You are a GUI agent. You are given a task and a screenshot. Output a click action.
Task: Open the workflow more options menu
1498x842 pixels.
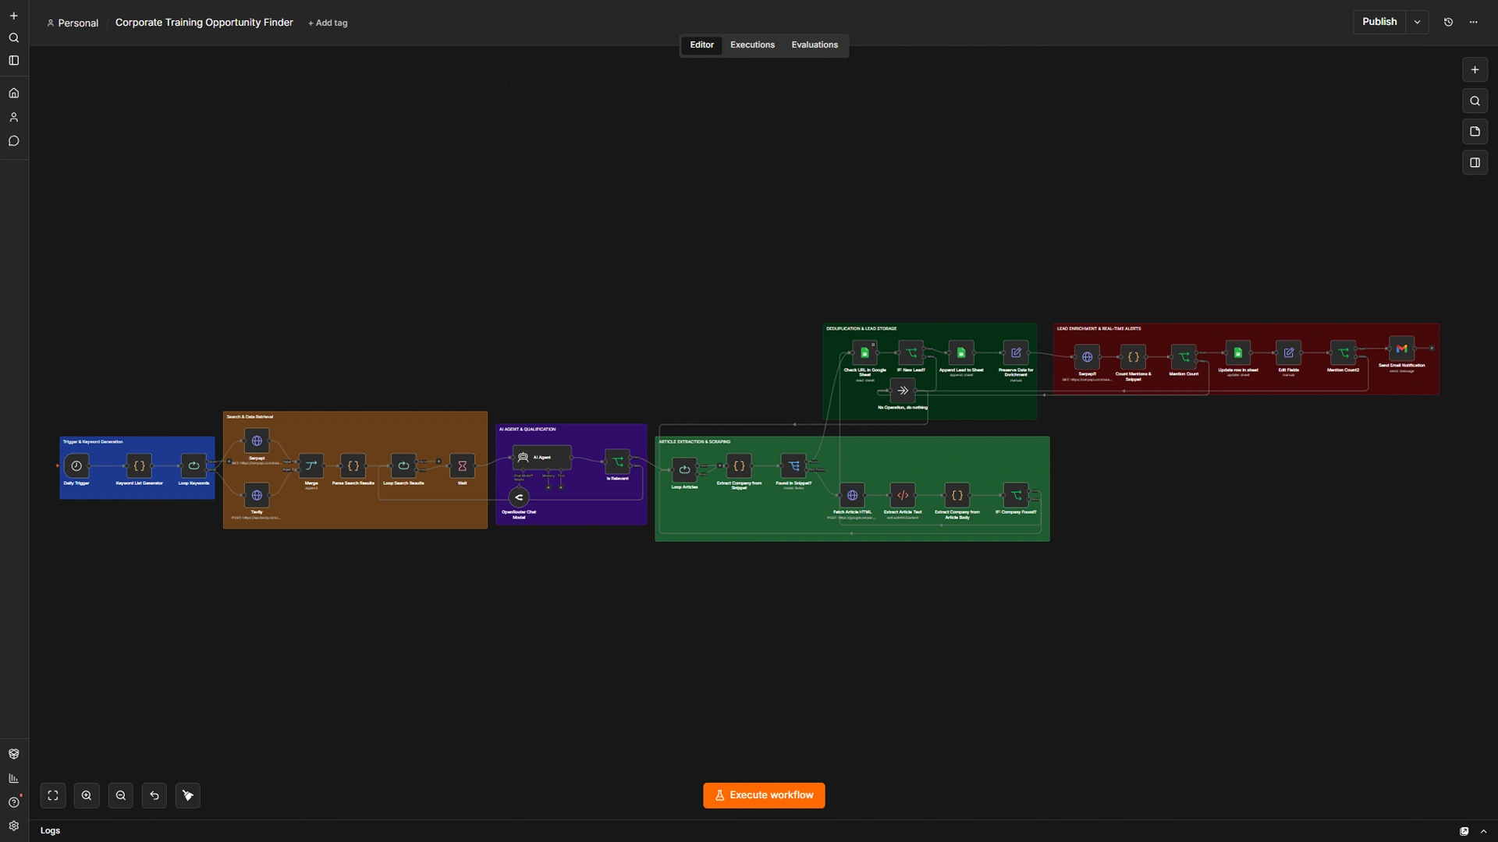click(x=1473, y=22)
